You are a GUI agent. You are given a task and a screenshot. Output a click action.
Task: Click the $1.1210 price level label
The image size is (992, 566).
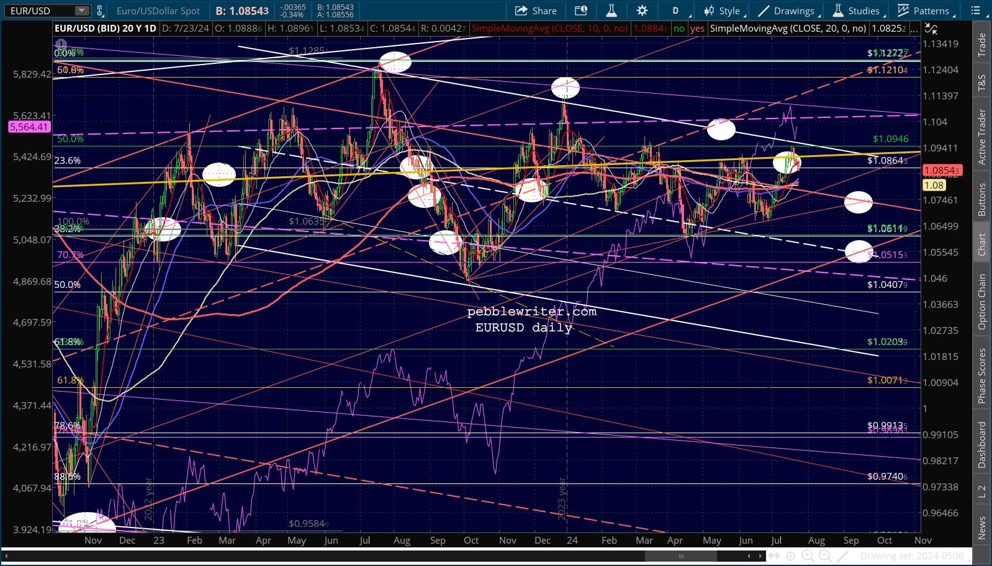click(x=888, y=70)
